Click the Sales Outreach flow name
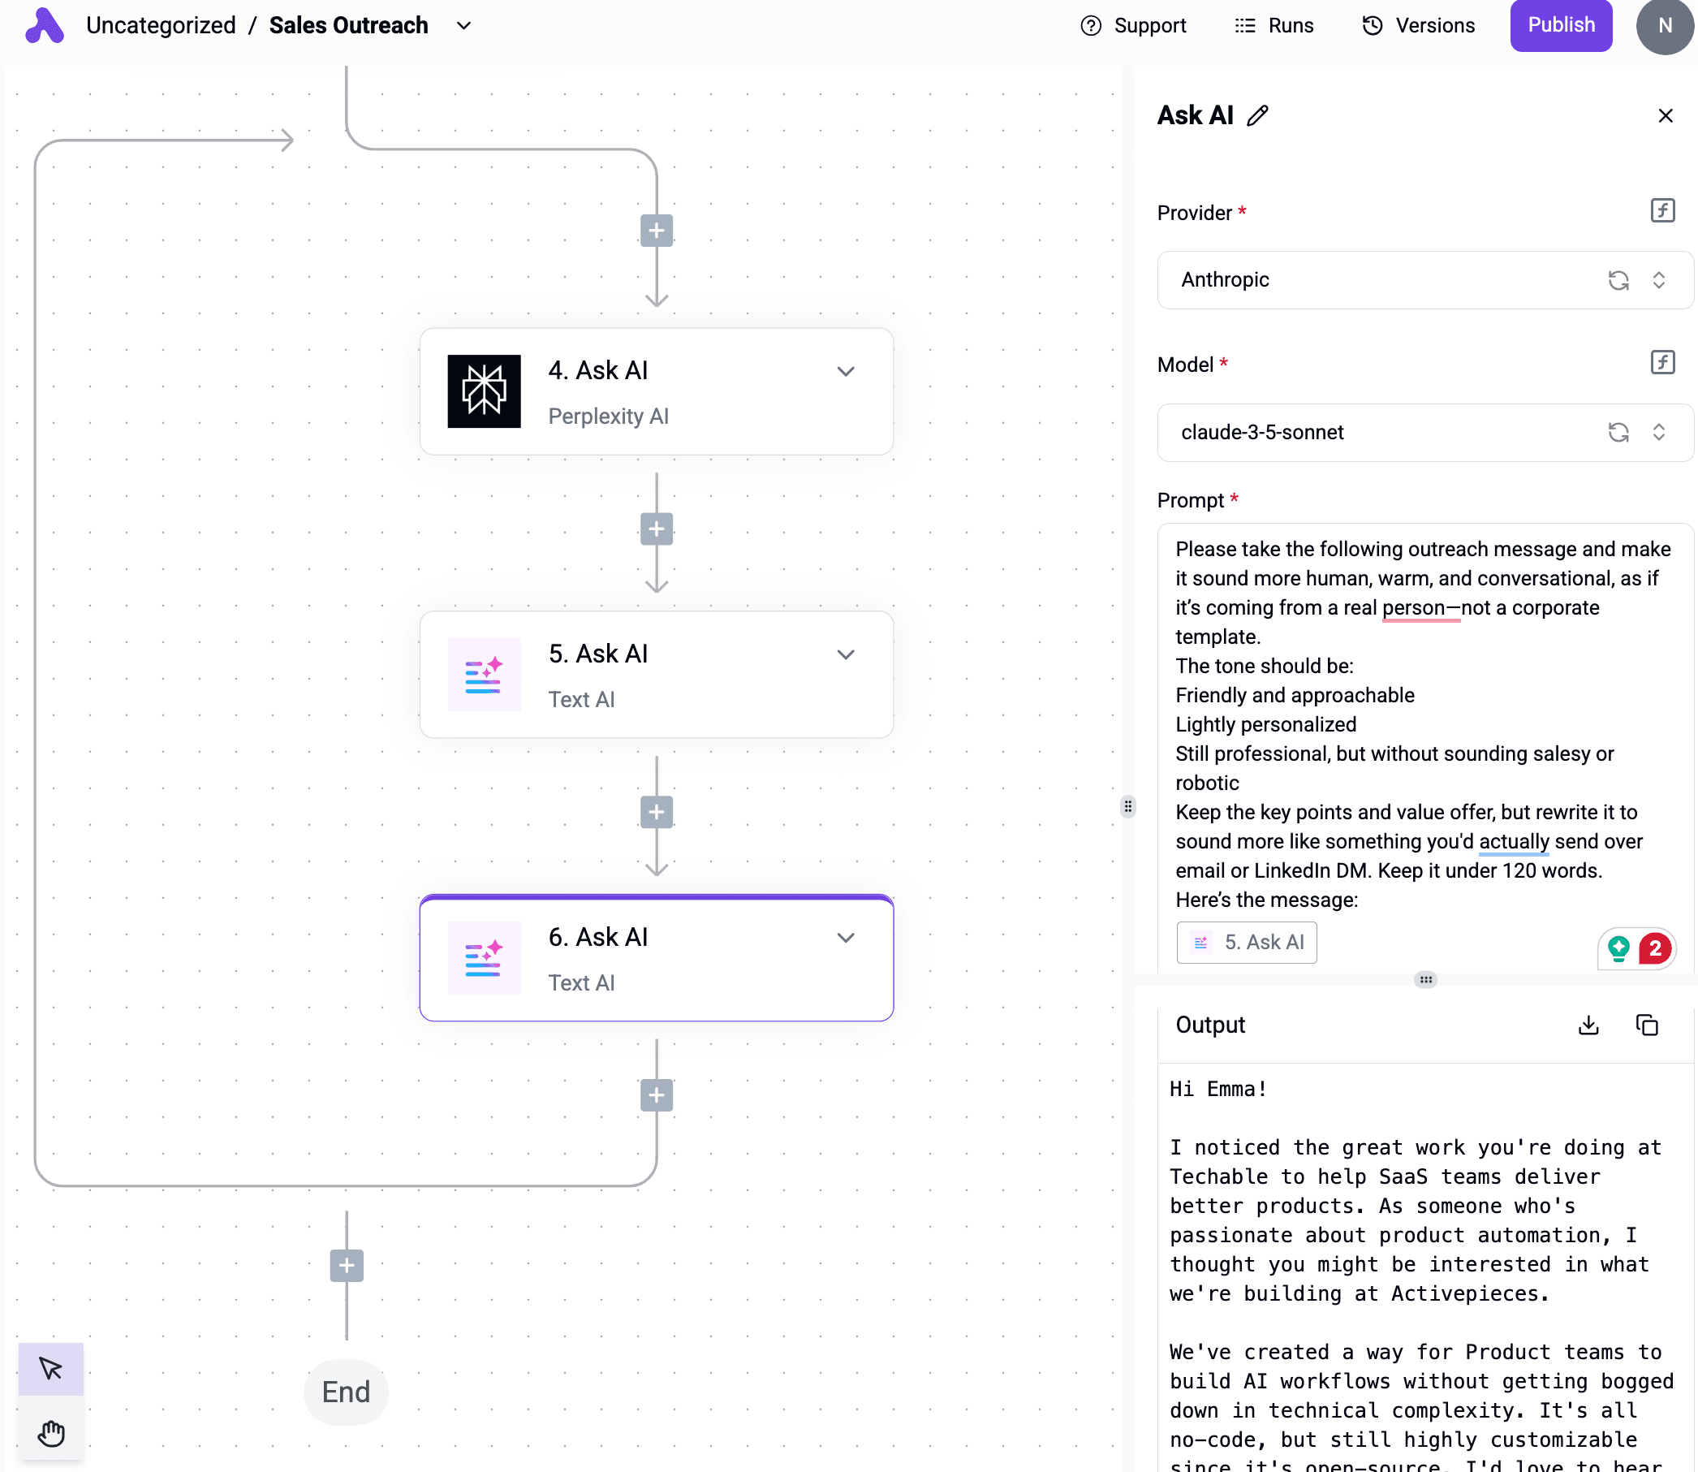Image resolution: width=1698 pixels, height=1472 pixels. pyautogui.click(x=349, y=25)
